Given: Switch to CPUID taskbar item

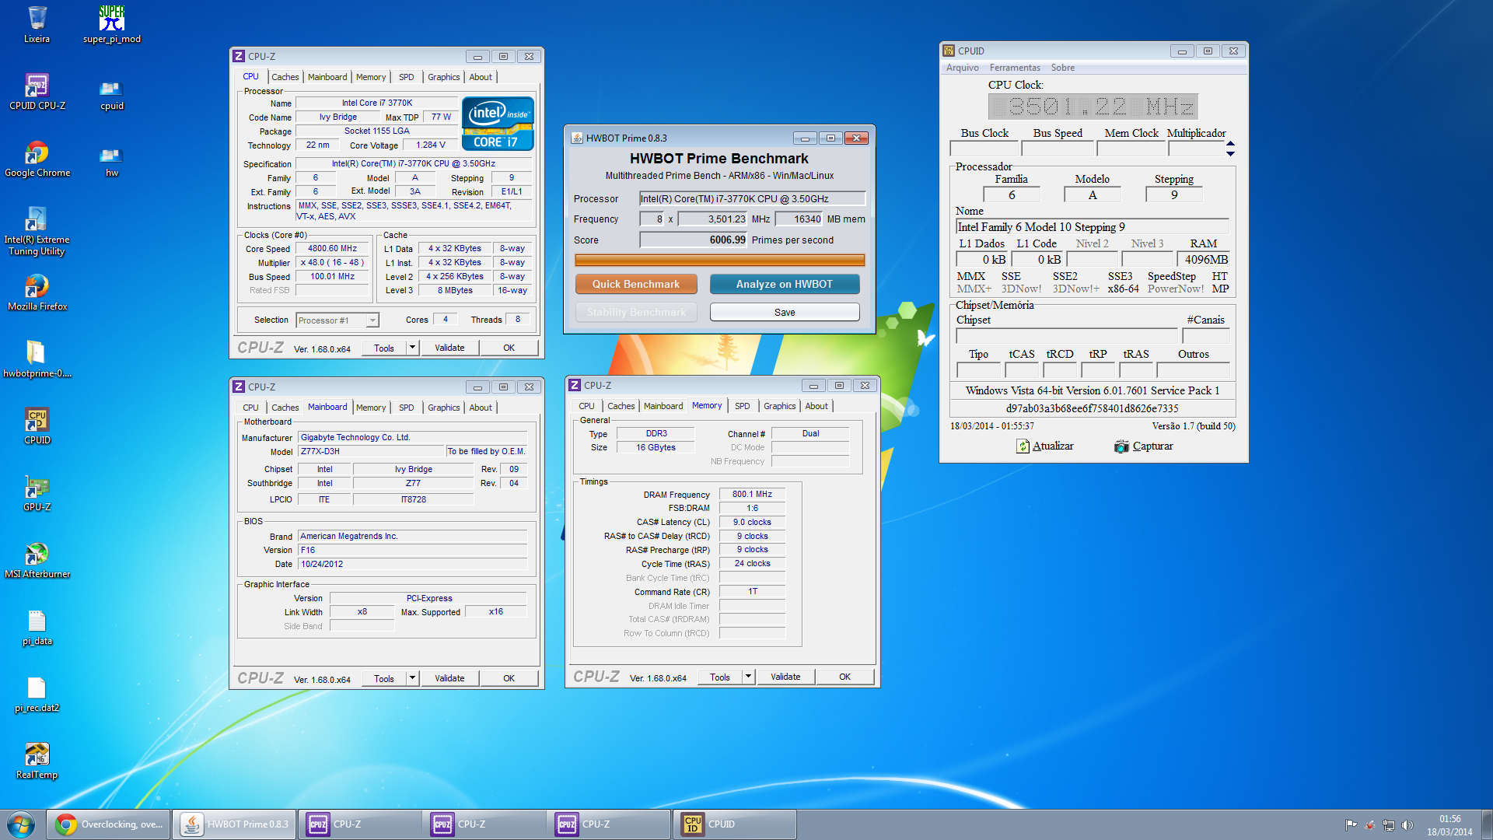Looking at the screenshot, I should (735, 824).
